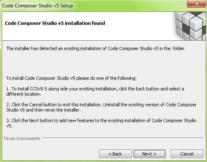Select the window title Code Composer Studio v5 Setup
Viewport: 207px width, 162px height.
(x=37, y=6)
